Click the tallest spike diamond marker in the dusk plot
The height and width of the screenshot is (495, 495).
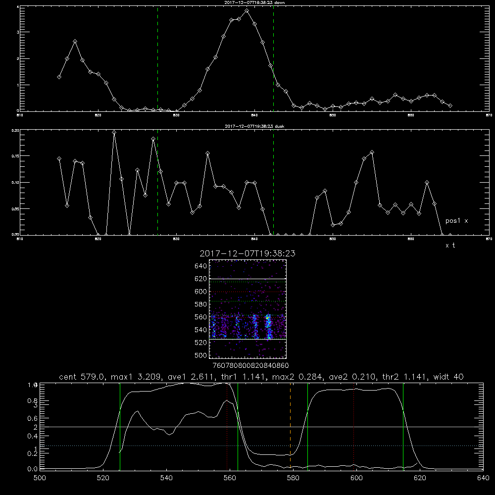(x=114, y=133)
